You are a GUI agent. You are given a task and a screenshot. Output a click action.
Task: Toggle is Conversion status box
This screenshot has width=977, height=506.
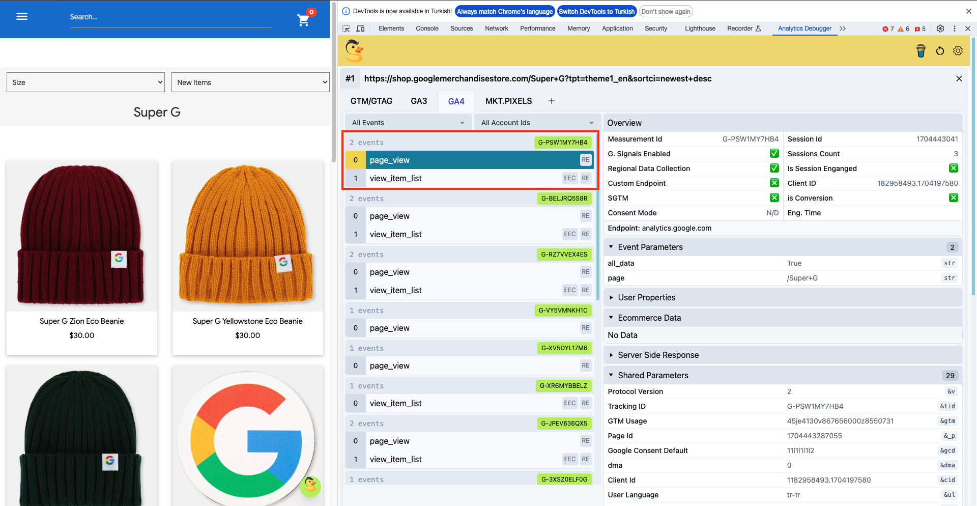point(954,198)
